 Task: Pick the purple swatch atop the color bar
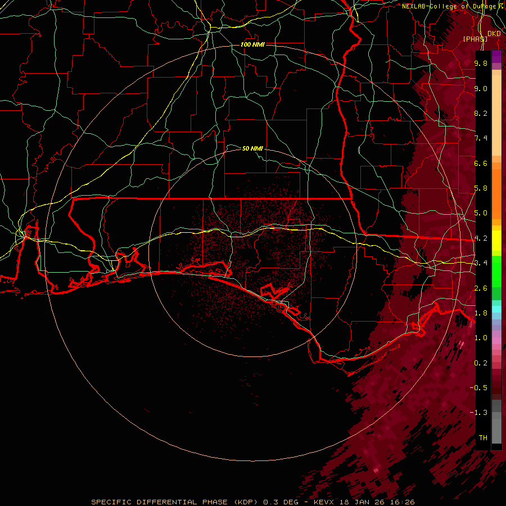[496, 56]
